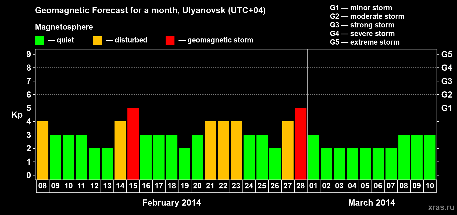
Task: Select the red bar for February 15
Action: coord(133,144)
